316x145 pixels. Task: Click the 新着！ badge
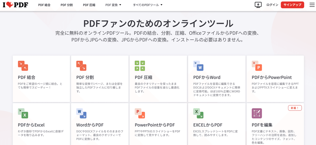(x=295, y=108)
